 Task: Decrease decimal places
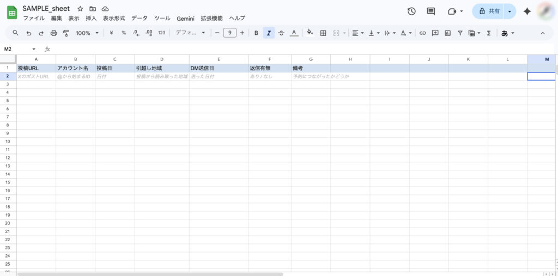(x=136, y=33)
